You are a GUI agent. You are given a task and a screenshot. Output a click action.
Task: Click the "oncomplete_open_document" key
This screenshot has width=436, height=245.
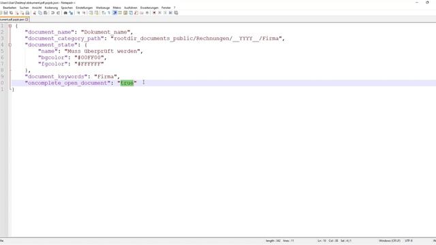pos(67,83)
